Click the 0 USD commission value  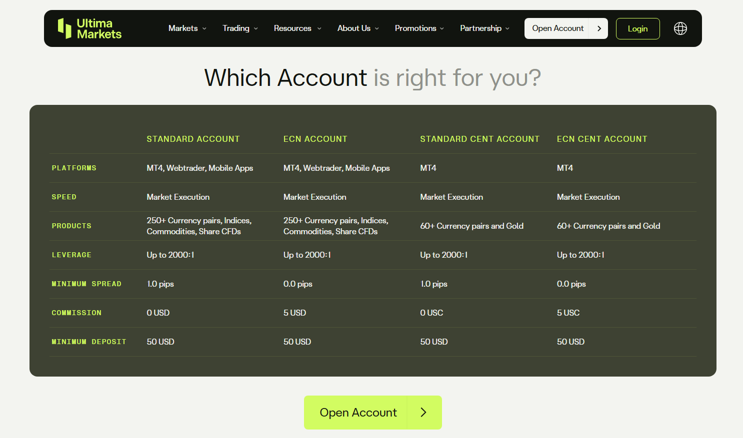point(158,313)
